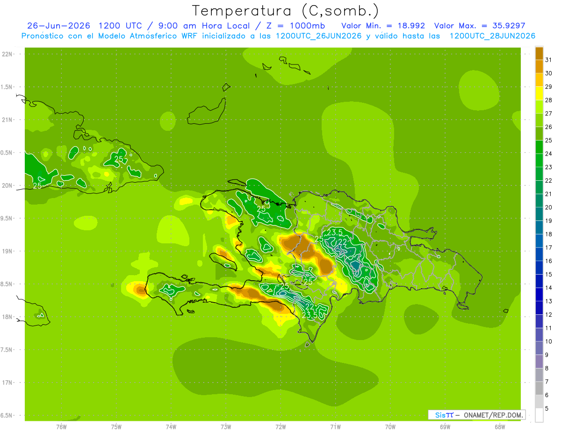Select the '73W' longitude axis label

(x=226, y=427)
